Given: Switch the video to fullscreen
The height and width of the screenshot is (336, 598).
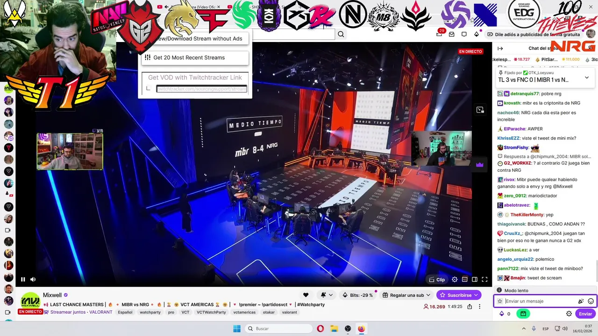Looking at the screenshot, I should point(484,280).
